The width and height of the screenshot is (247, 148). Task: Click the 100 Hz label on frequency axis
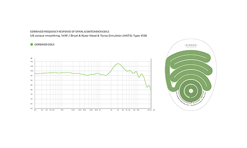pyautogui.click(x=62, y=110)
